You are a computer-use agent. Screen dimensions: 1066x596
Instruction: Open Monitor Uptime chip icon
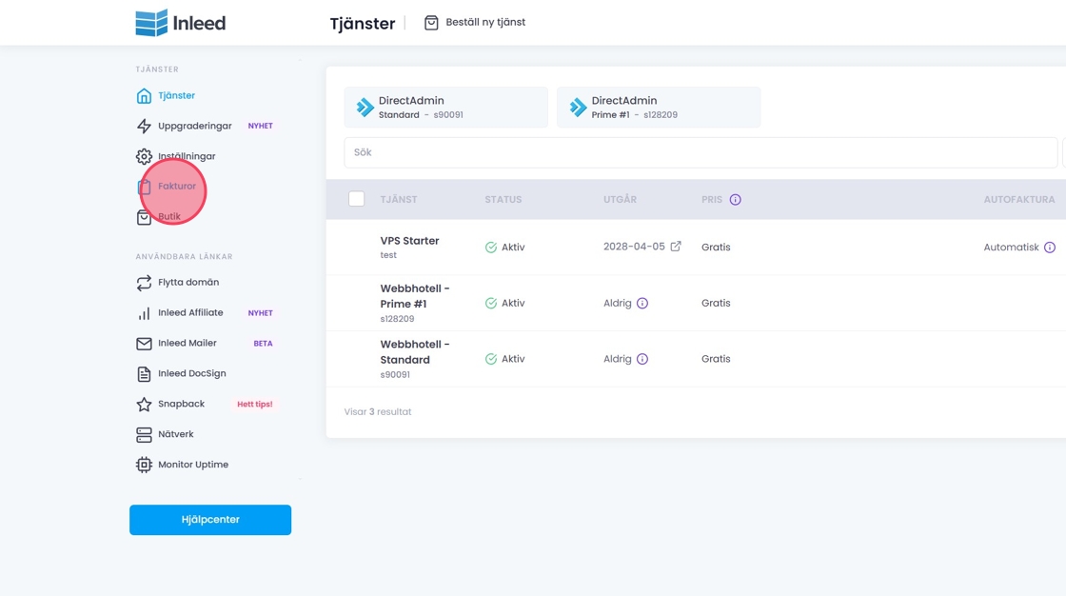coord(144,466)
